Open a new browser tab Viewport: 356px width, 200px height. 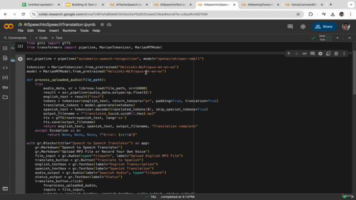(330, 4)
